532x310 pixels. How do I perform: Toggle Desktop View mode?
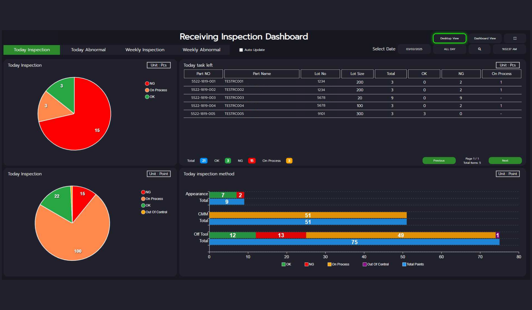449,38
